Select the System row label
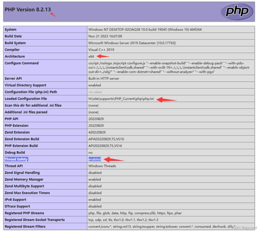The width and height of the screenshot is (261, 232). pos(10,29)
